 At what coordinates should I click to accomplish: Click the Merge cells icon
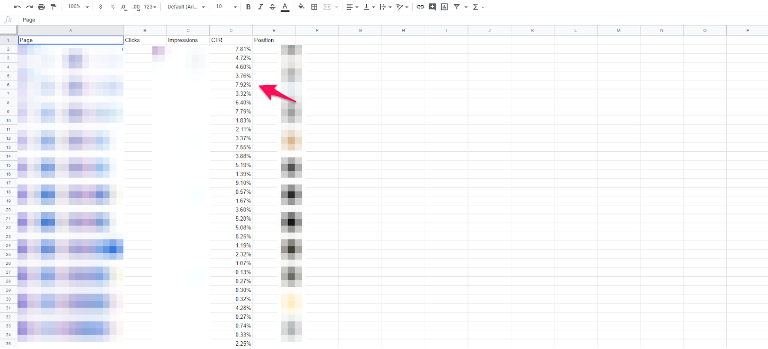tap(327, 7)
